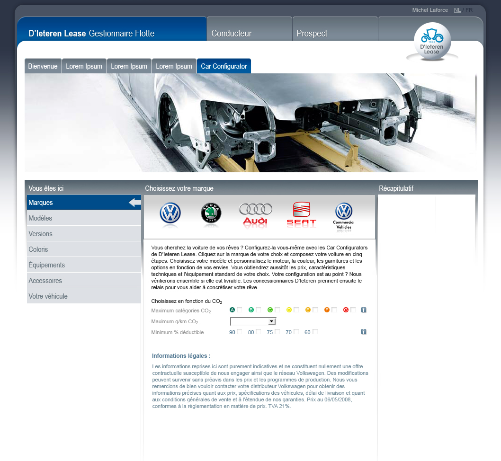
Task: Tick the CO2 category A checkbox
Action: click(239, 310)
